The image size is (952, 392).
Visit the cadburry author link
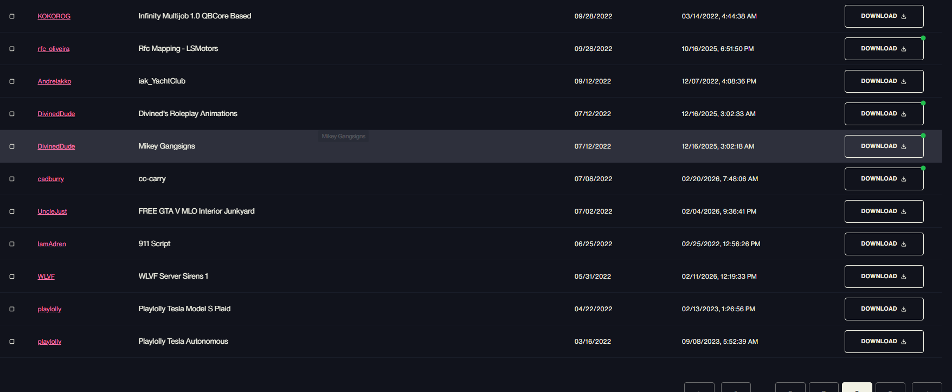pyautogui.click(x=51, y=179)
